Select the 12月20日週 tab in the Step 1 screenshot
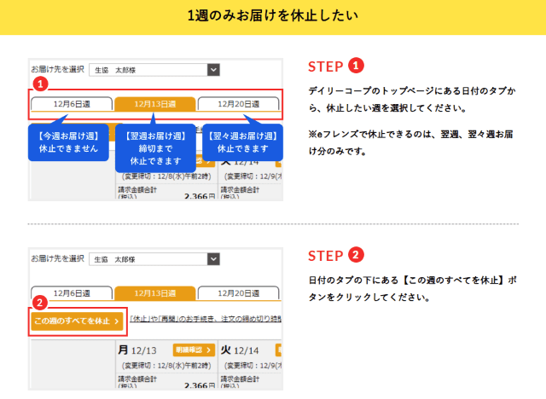This screenshot has height=399, width=546. pos(239,104)
